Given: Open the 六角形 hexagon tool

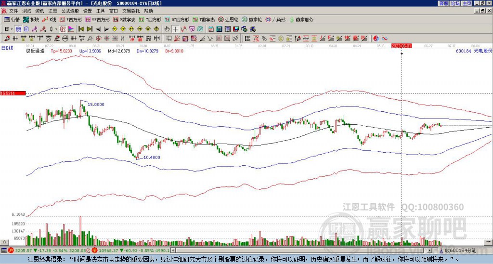Looking at the screenshot, I should [x=276, y=19].
